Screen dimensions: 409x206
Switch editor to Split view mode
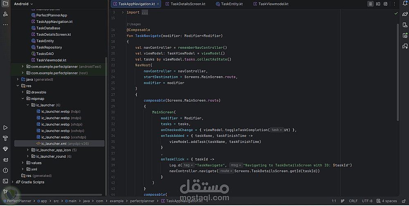378,4
